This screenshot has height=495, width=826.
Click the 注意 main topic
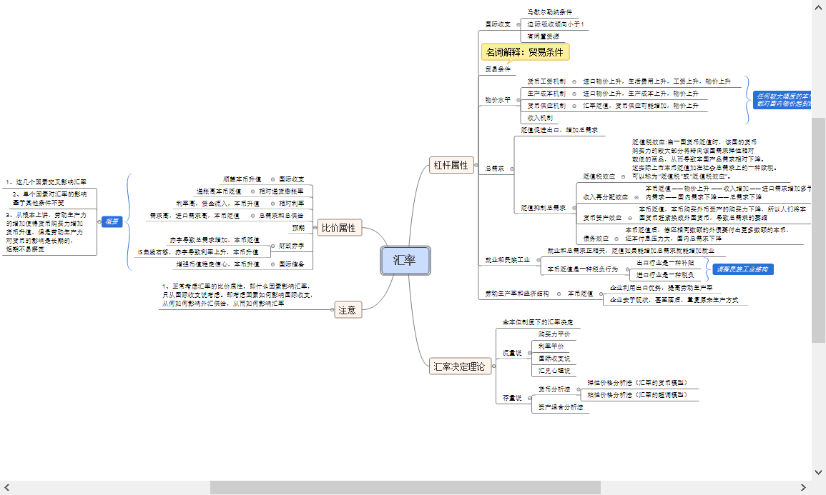(x=347, y=310)
